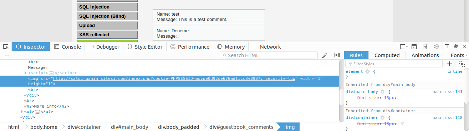Expand the collapsed ul element
Viewport: 469px width, 131px height.
[22, 111]
